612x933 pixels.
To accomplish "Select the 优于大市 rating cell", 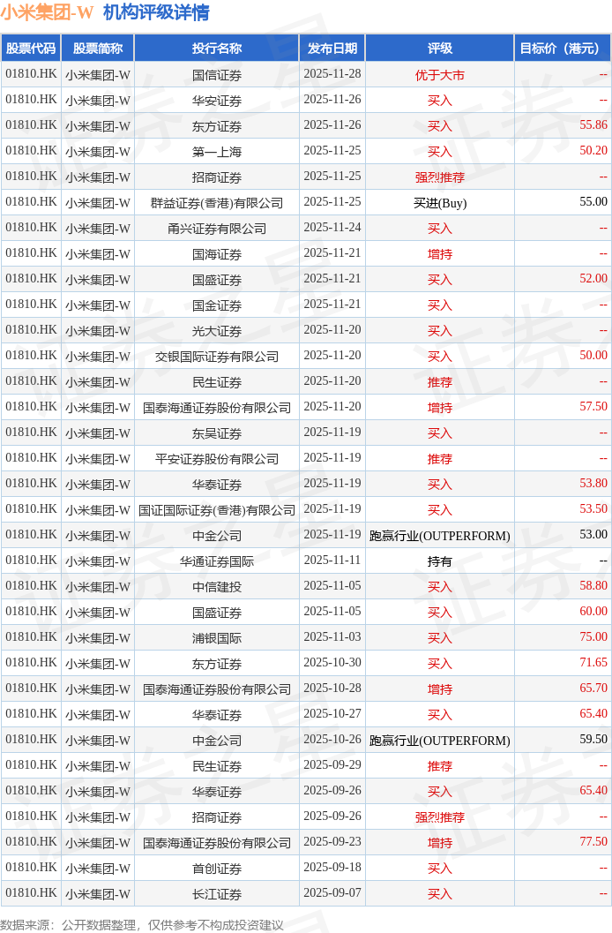I will coord(440,75).
